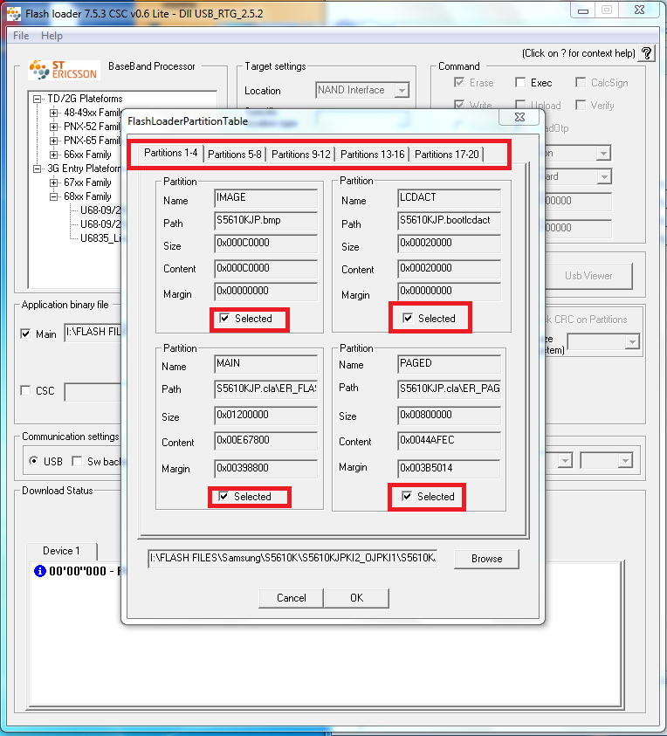Enable the Sw backup checkbox
Image resolution: width=667 pixels, height=736 pixels.
(77, 461)
